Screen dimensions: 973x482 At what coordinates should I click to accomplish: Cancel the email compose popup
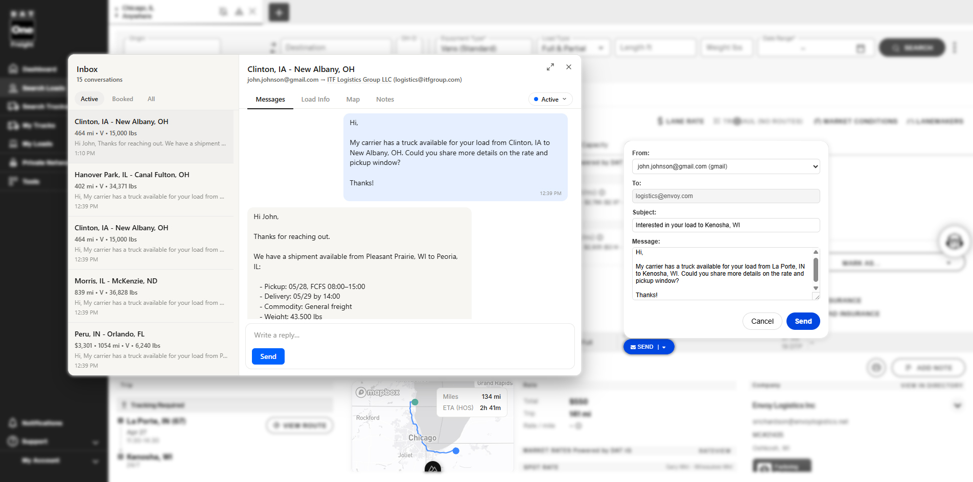click(762, 321)
